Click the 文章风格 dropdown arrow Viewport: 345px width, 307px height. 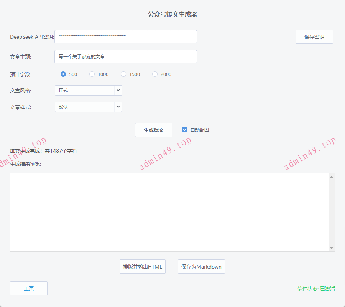point(118,90)
